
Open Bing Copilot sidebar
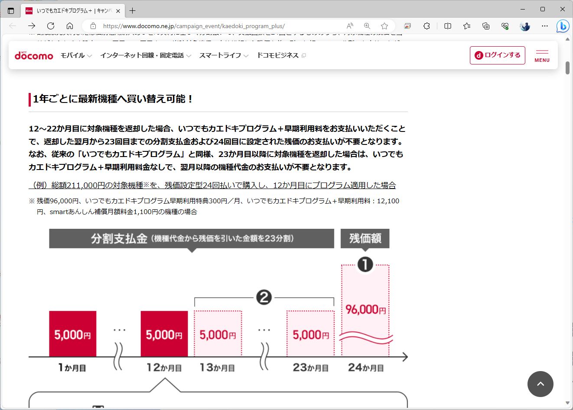[563, 26]
